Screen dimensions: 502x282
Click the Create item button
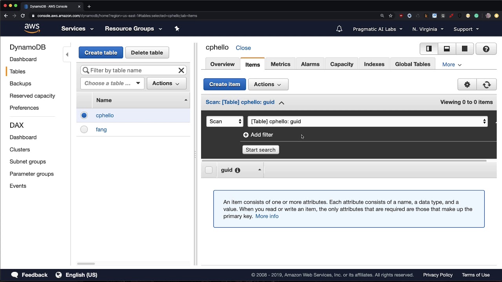tap(225, 85)
